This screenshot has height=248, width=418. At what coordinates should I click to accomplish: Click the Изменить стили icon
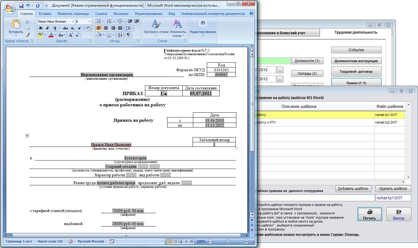point(178,28)
